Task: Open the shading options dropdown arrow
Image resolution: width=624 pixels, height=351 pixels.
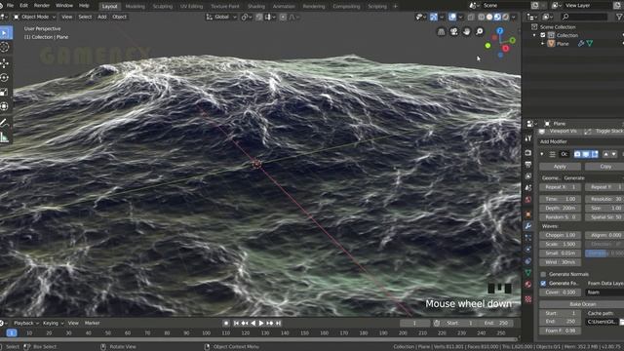Action: [x=514, y=18]
